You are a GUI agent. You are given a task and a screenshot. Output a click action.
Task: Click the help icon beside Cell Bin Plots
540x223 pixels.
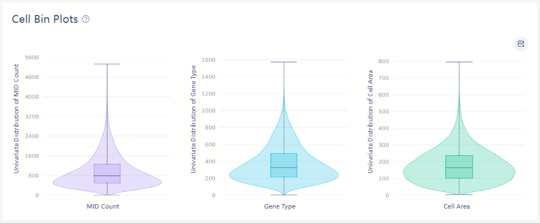pos(86,19)
